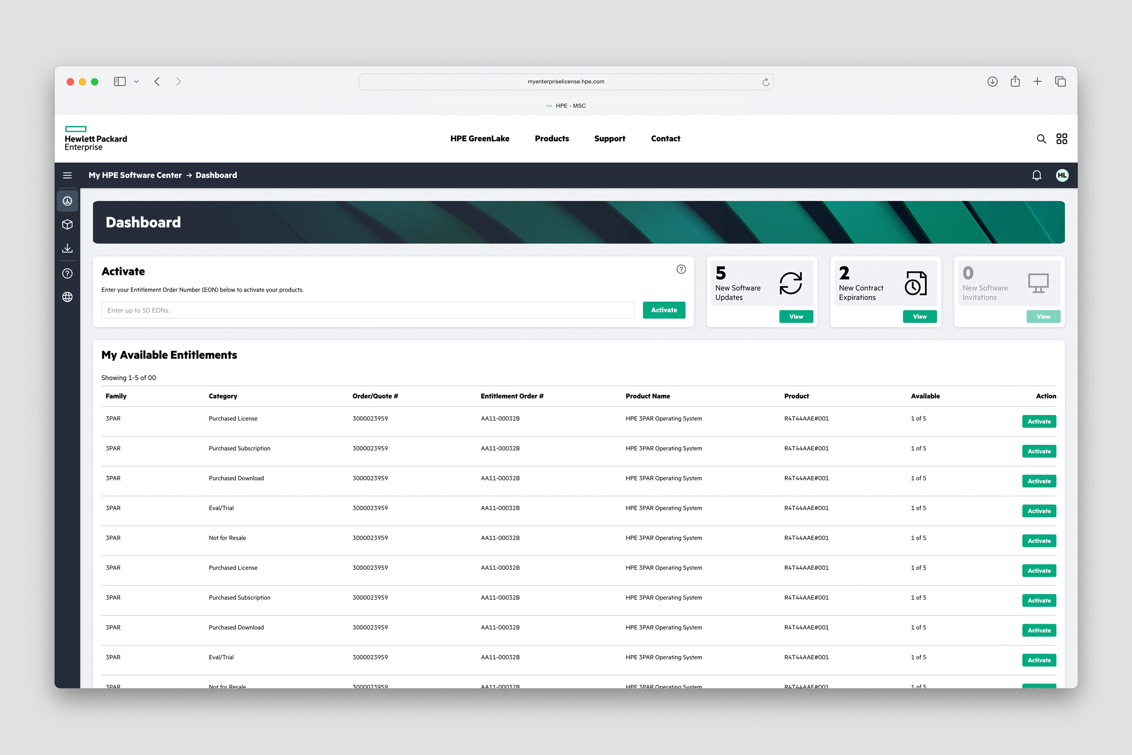
Task: Open the HPE GreenLake menu
Action: [x=479, y=139]
